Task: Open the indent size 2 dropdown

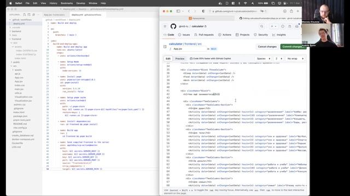Action: [x=279, y=59]
